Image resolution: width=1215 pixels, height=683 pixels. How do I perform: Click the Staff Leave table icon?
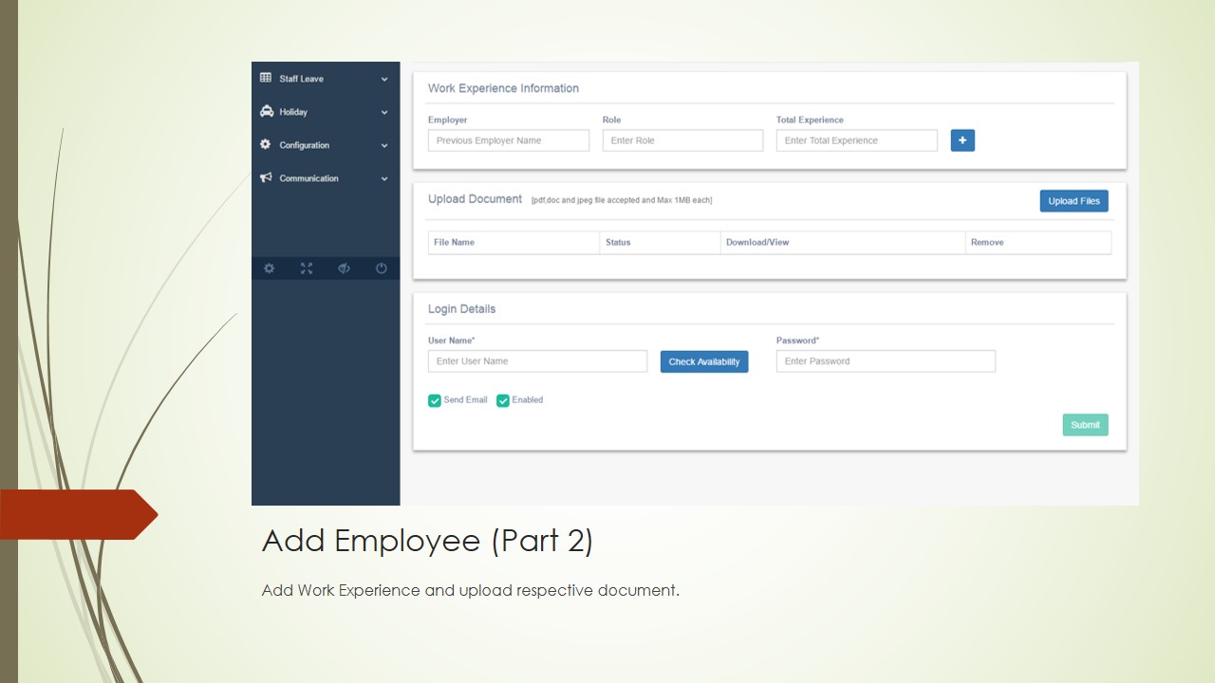266,79
